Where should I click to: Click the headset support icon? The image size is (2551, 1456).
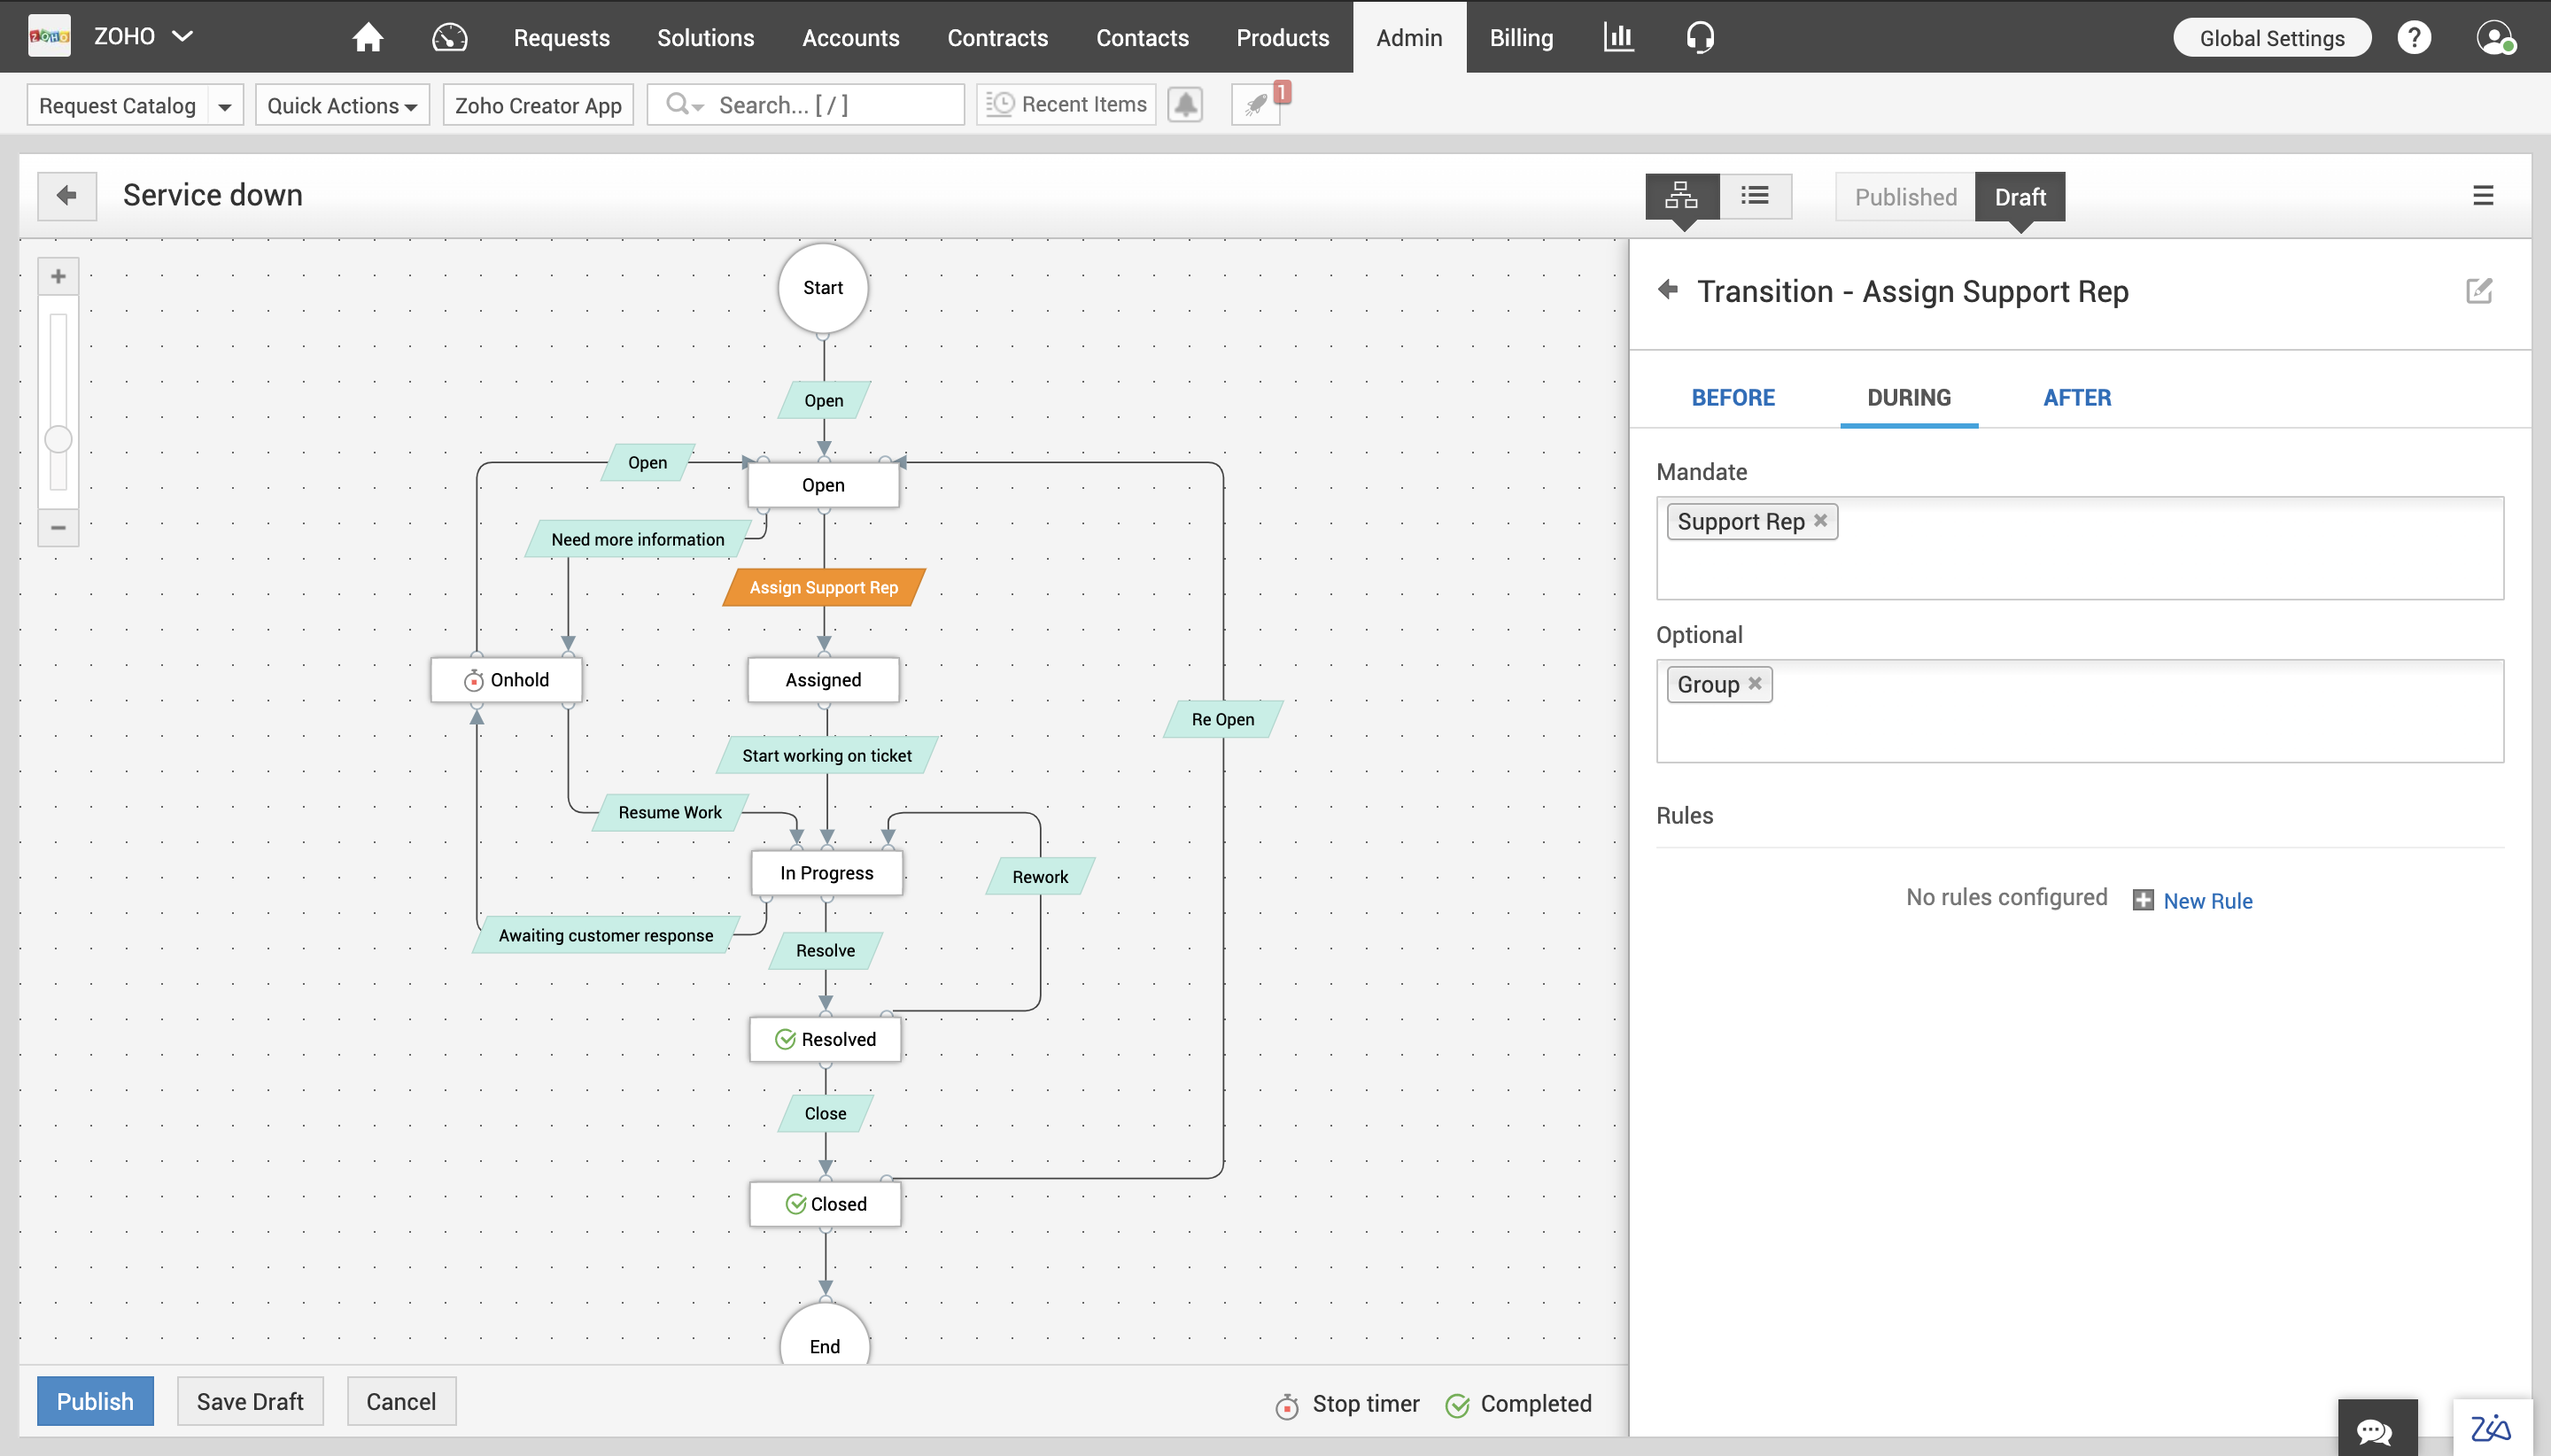1700,37
